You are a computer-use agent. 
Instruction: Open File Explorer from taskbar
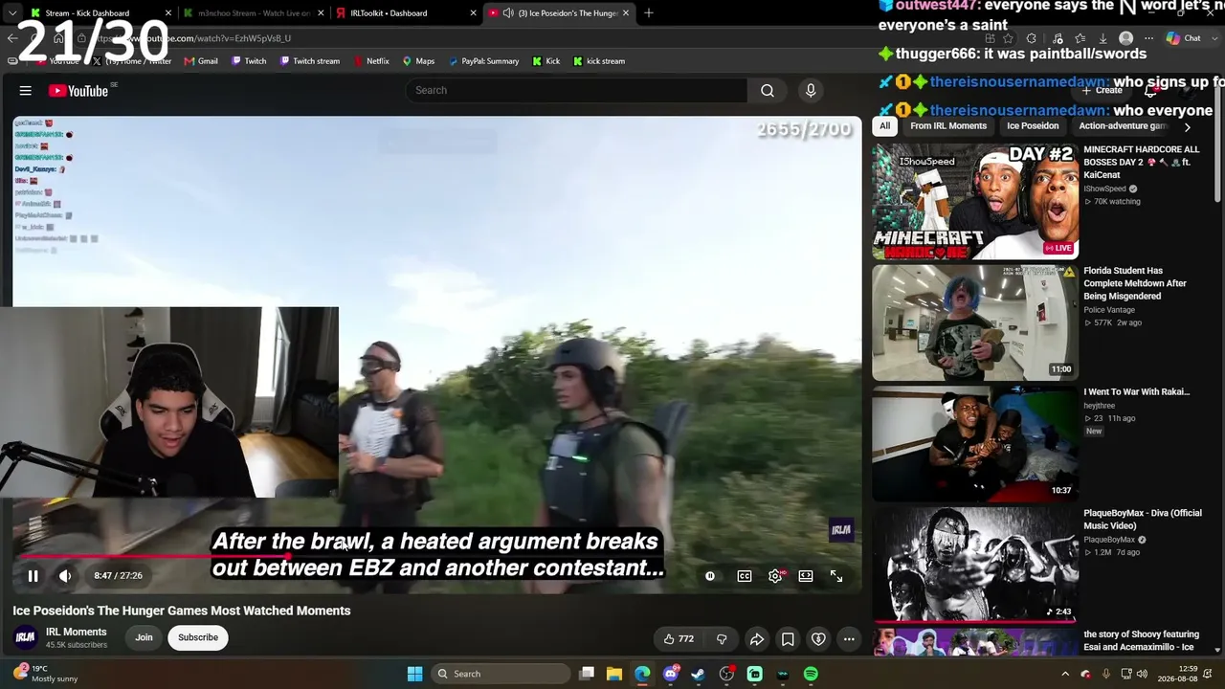[x=614, y=674]
